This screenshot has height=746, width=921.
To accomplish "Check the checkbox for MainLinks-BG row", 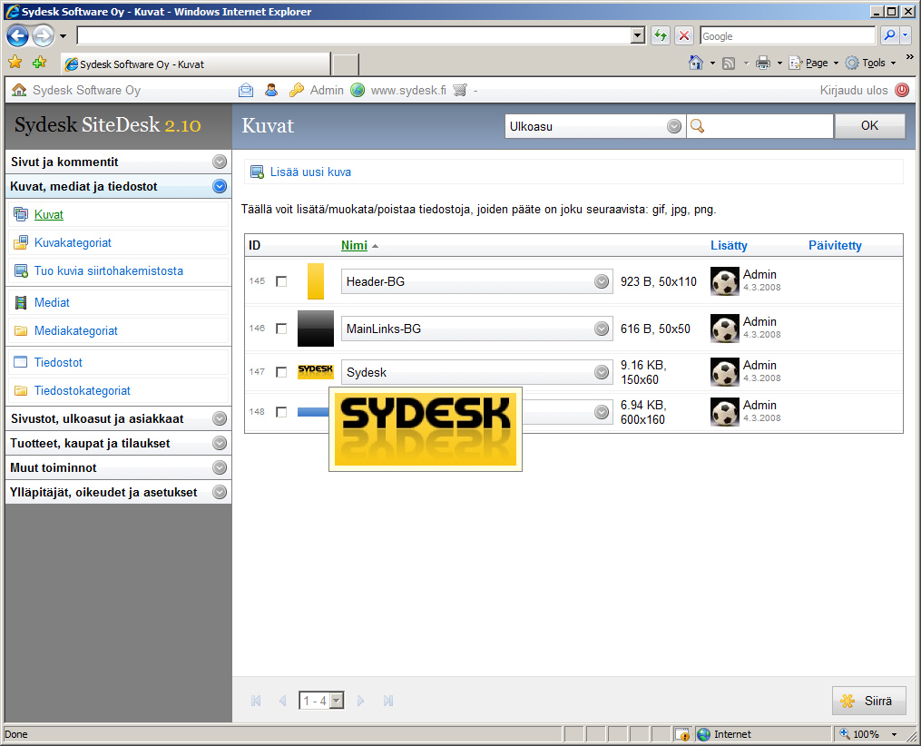I will (281, 329).
